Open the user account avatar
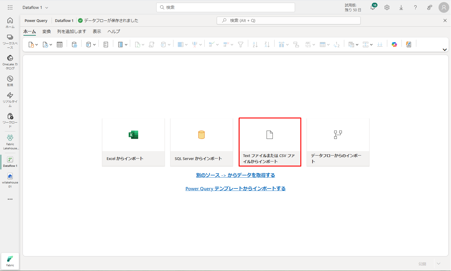 444,7
